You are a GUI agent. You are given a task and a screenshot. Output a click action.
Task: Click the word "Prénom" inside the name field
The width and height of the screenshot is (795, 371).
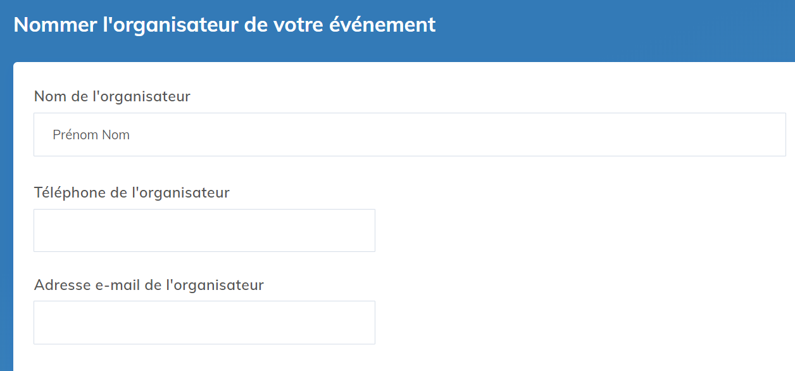[74, 135]
